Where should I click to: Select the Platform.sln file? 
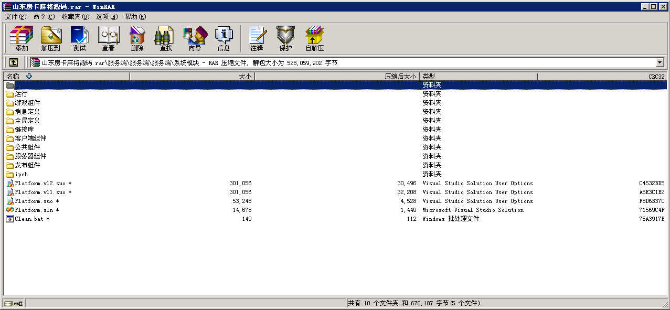coord(35,210)
